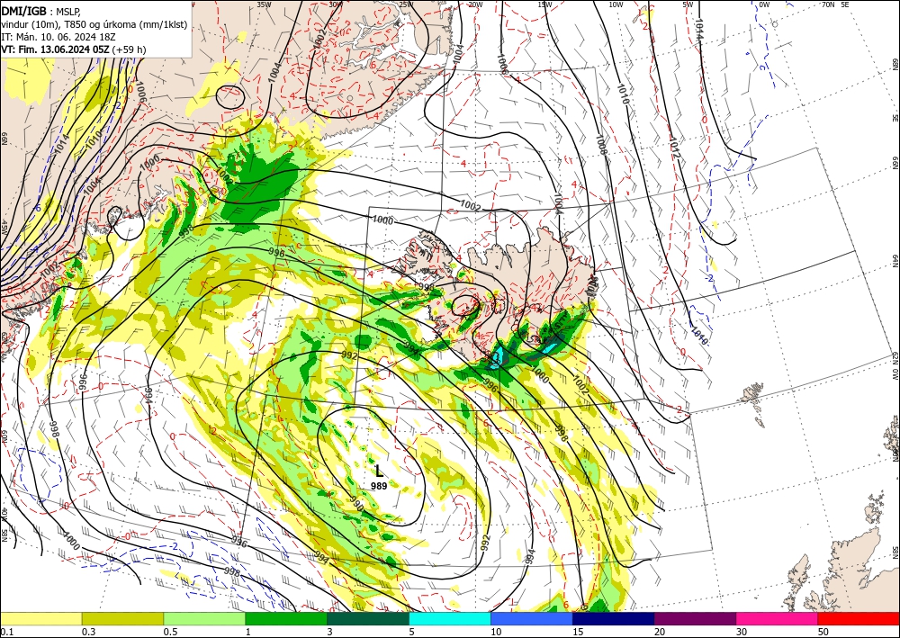Pick the cyan 5–10 mm legend swatch
Image resolution: width=900 pixels, height=638 pixels.
[450, 618]
